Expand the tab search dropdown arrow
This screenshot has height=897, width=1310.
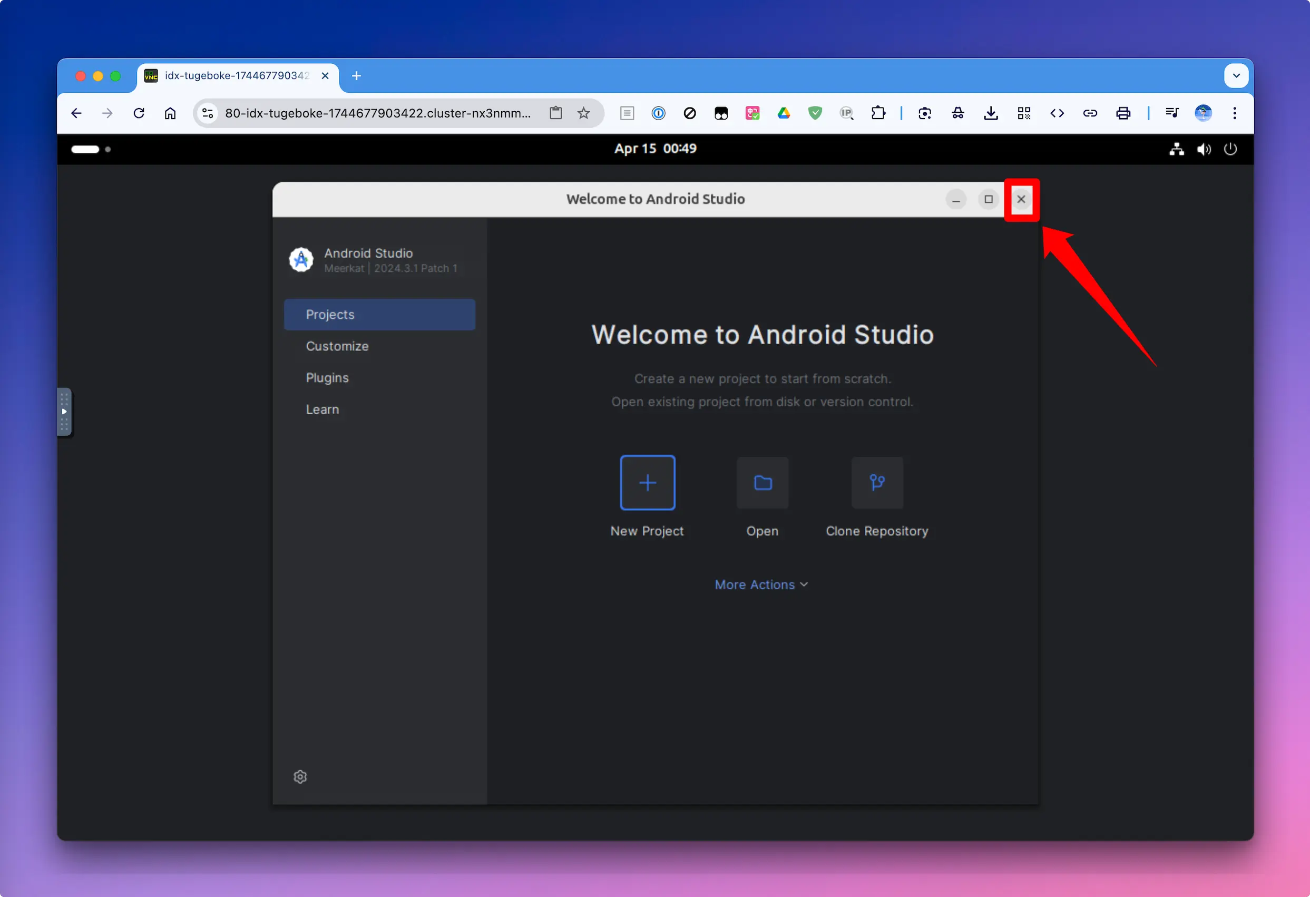coord(1236,75)
